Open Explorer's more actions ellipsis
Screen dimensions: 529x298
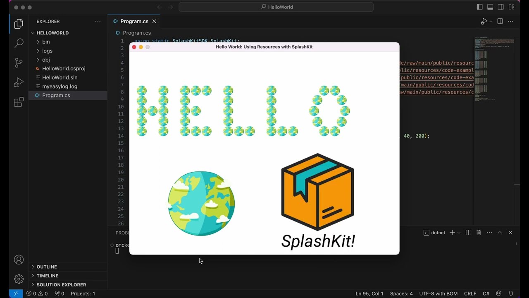[98, 21]
